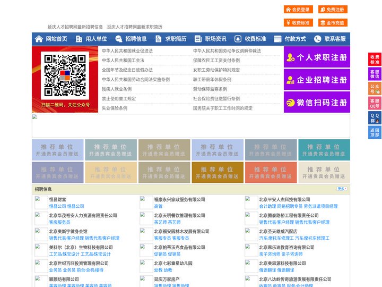Click the orange 免费注册 button
The height and width of the screenshot is (287, 382).
point(333,10)
